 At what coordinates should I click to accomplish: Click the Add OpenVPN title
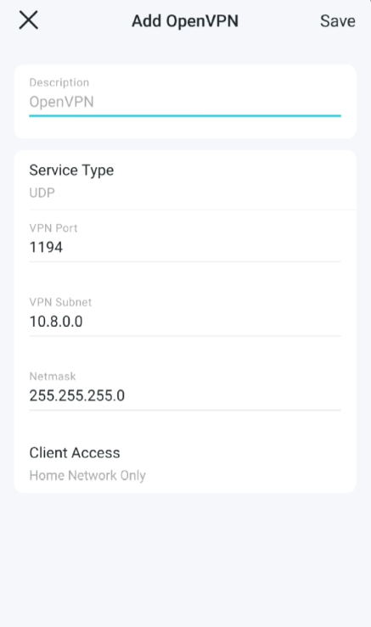pyautogui.click(x=185, y=21)
